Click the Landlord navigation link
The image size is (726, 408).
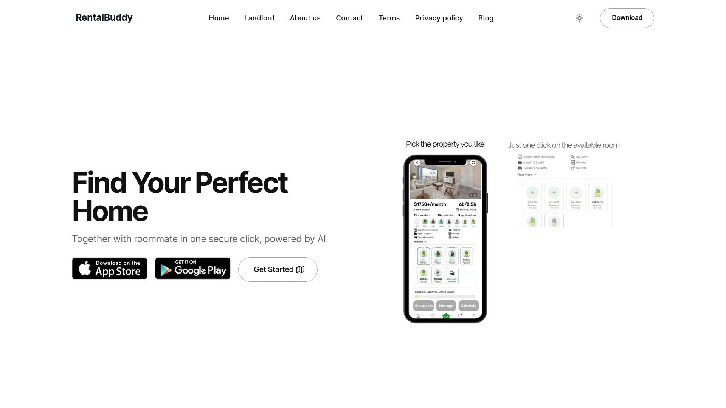tap(259, 18)
